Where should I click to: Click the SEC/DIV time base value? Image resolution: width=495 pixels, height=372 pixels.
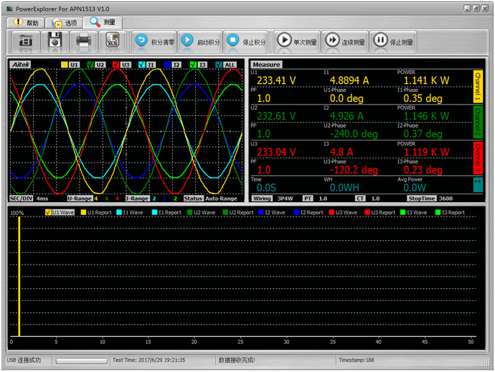[42, 198]
